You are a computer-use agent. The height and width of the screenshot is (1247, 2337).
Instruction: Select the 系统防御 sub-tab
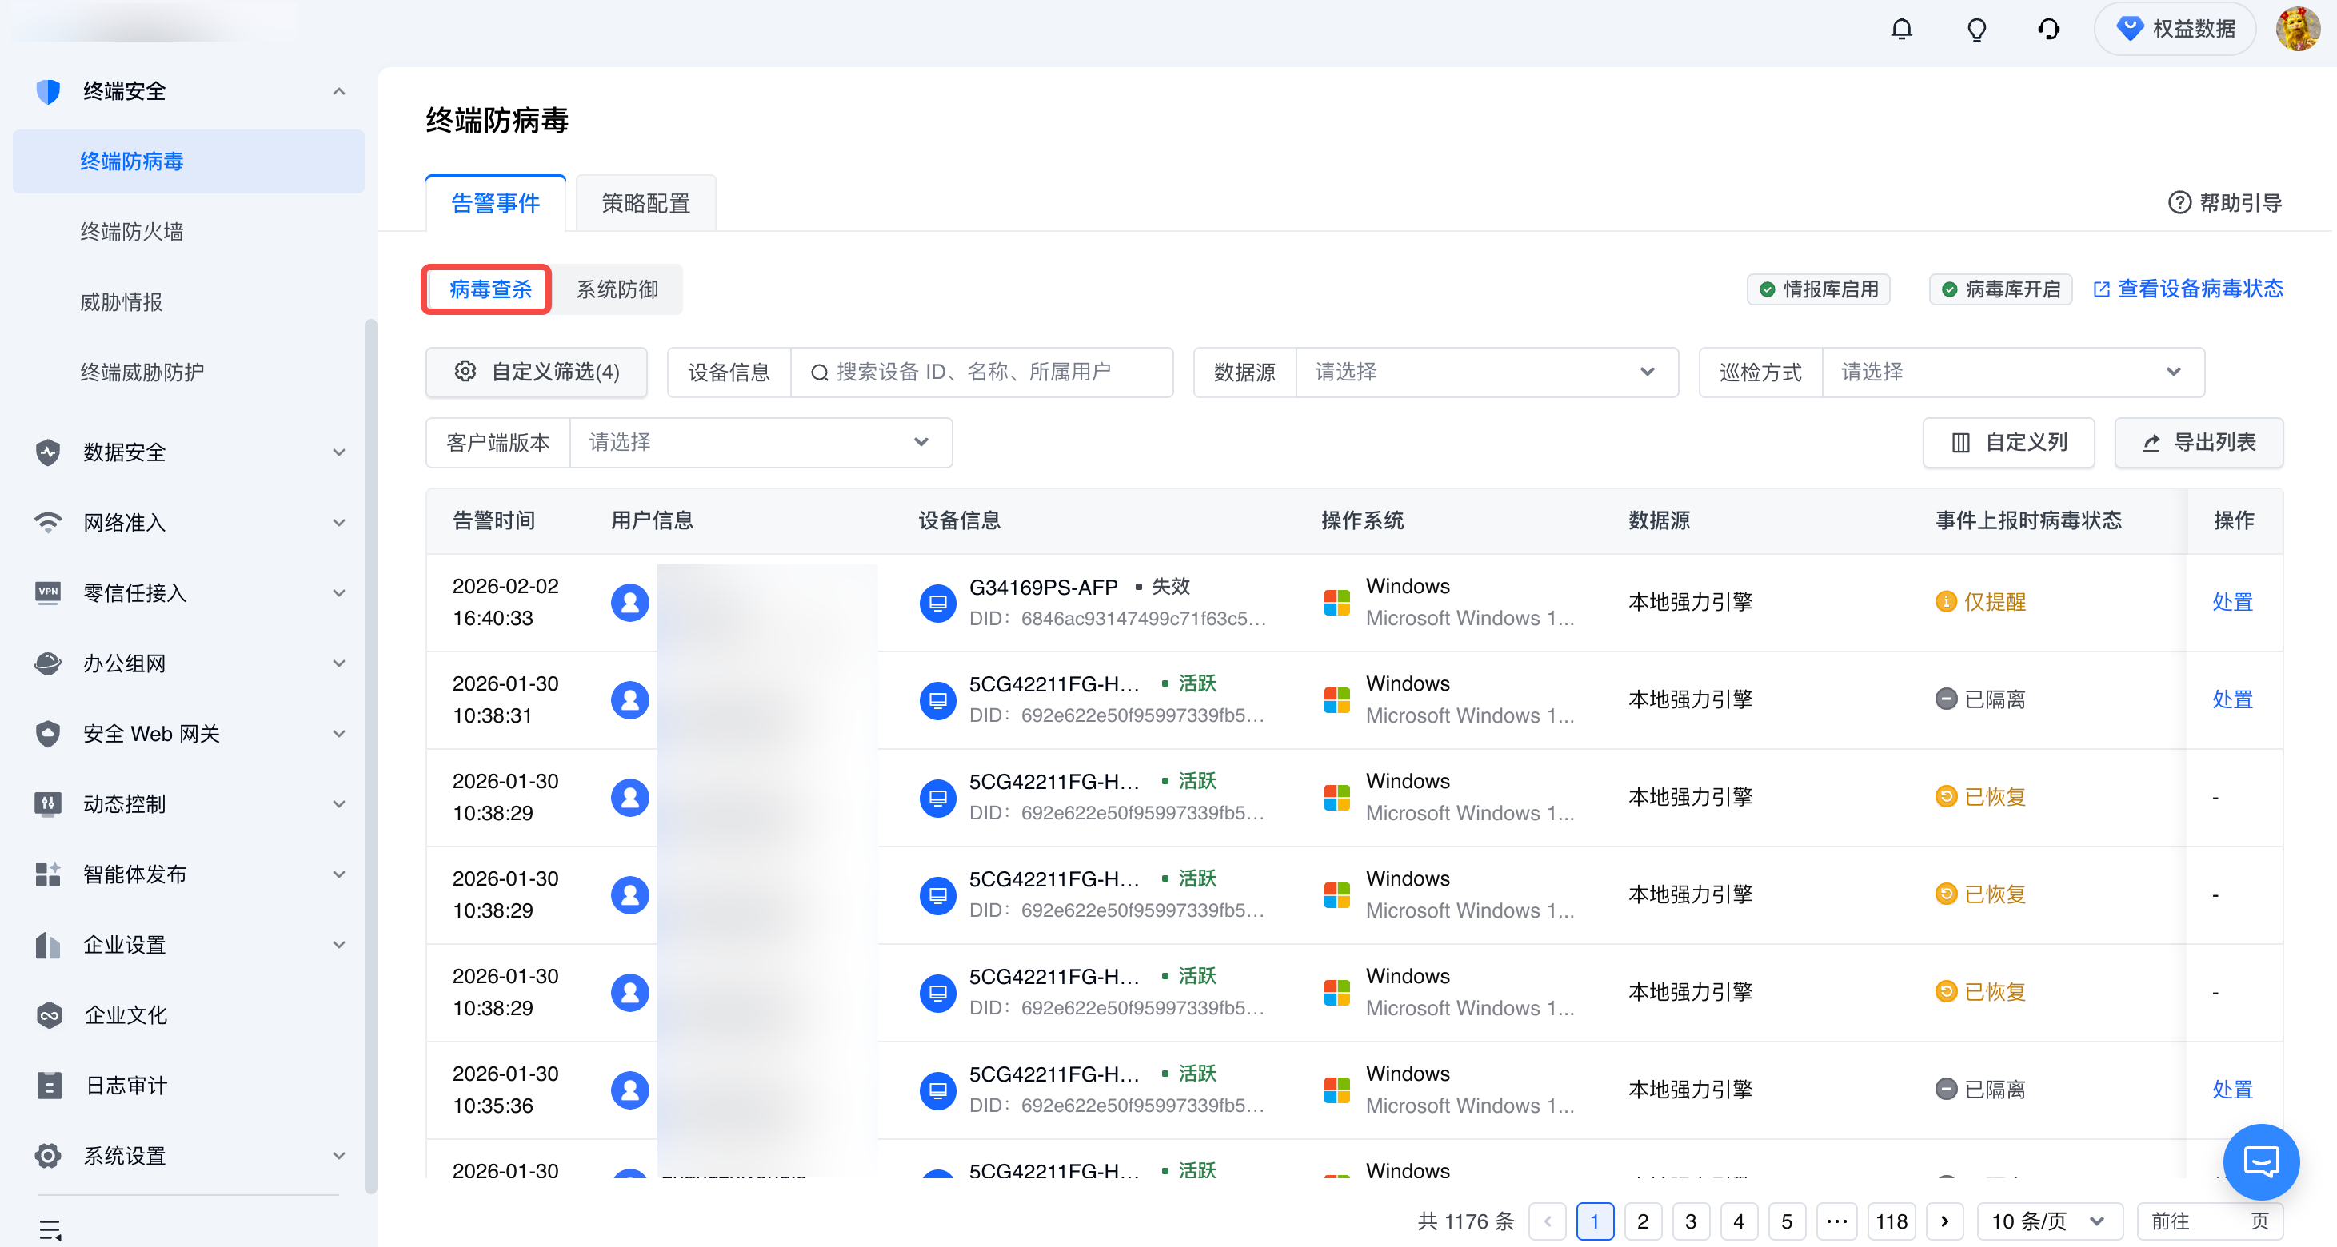pyautogui.click(x=617, y=289)
